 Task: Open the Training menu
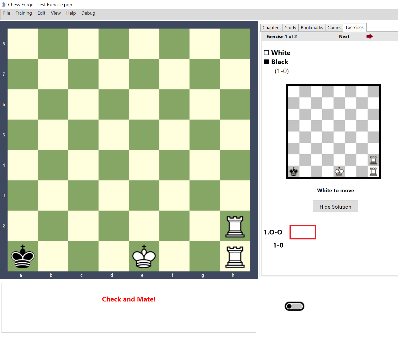pos(24,13)
